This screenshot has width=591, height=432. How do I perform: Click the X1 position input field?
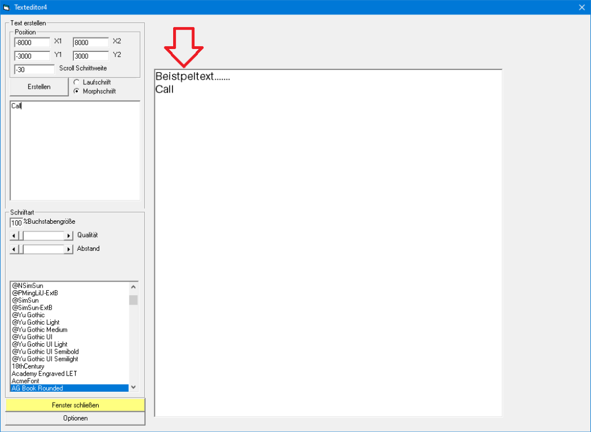click(32, 43)
